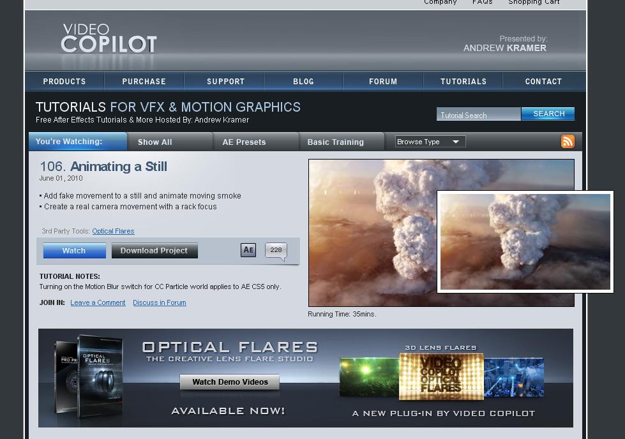Go to the Shopping Cart link
Screen dimensions: 625x439
point(534,3)
